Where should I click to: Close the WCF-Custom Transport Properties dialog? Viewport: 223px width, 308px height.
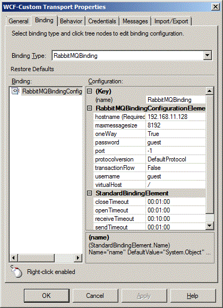[216, 7]
